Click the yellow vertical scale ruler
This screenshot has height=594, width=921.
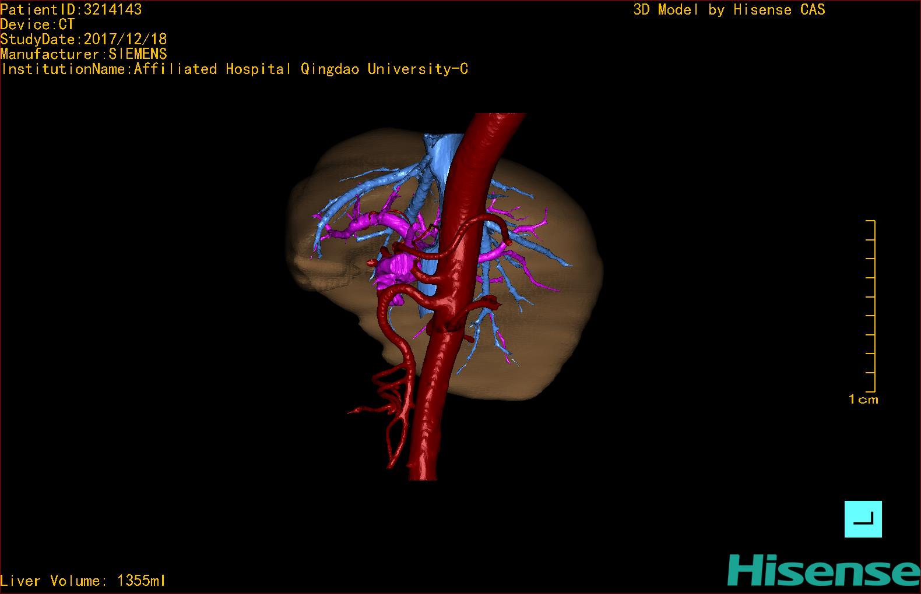871,306
